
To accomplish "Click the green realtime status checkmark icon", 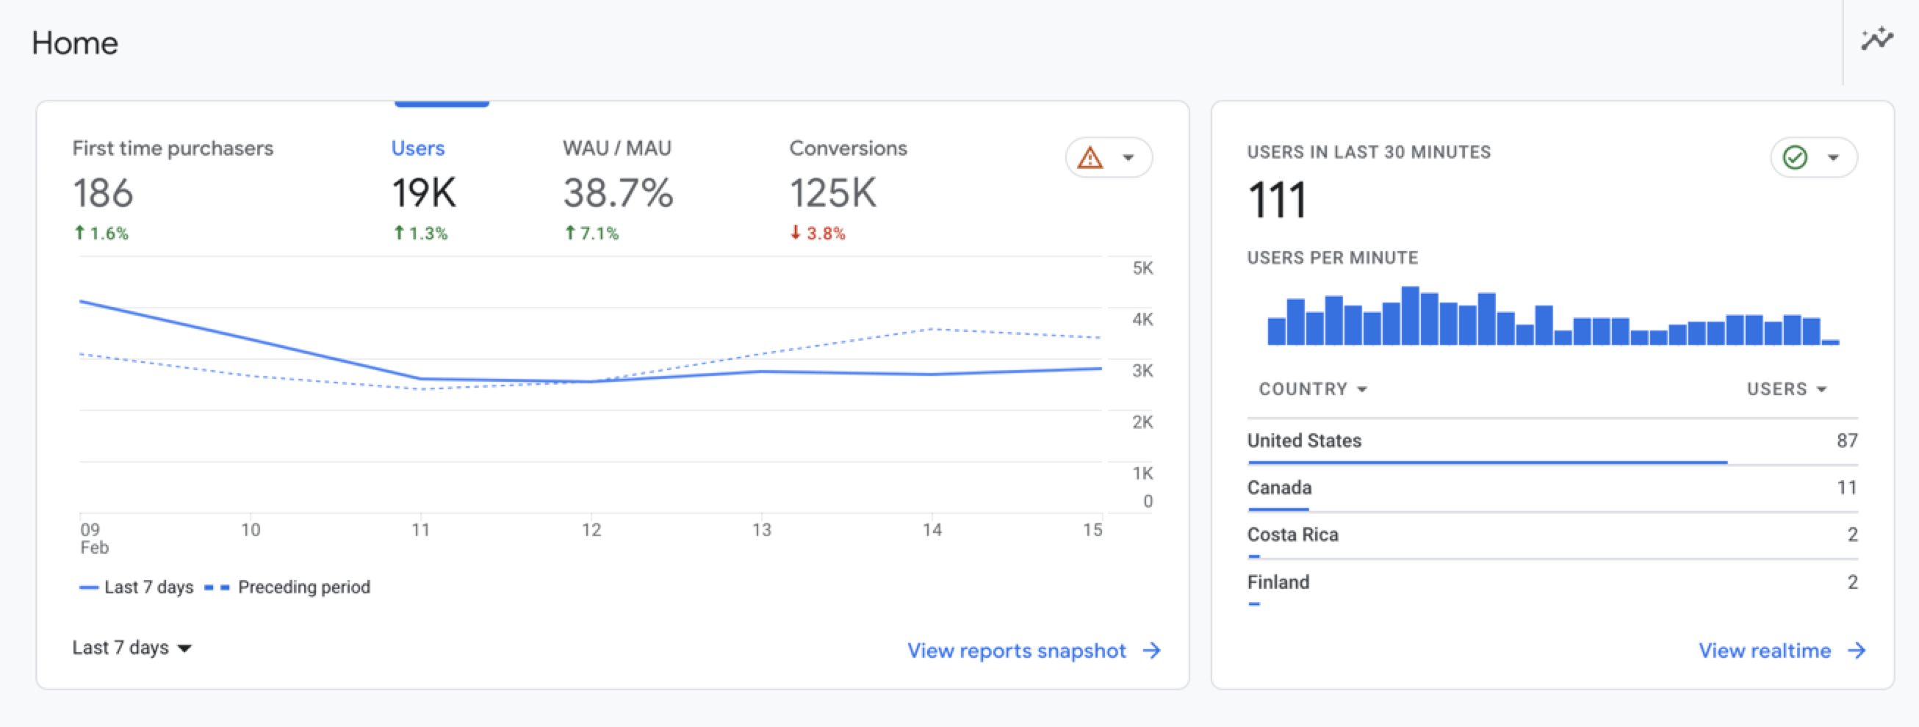I will click(1795, 157).
